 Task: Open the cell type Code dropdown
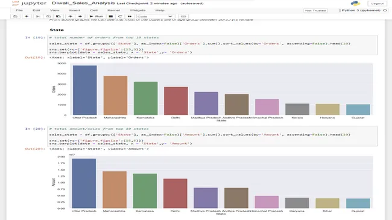coord(155,16)
